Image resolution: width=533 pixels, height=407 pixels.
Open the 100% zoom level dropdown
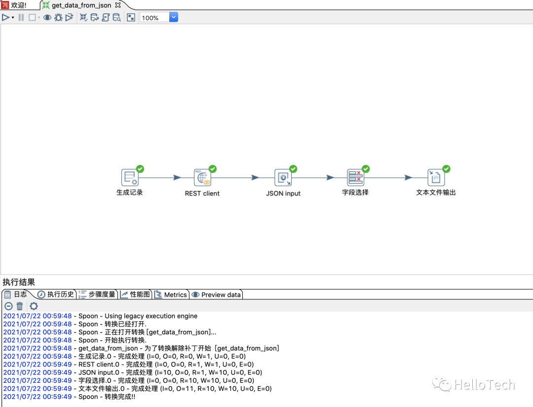pyautogui.click(x=173, y=17)
